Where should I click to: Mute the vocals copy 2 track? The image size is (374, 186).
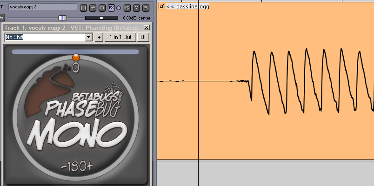coord(137,8)
